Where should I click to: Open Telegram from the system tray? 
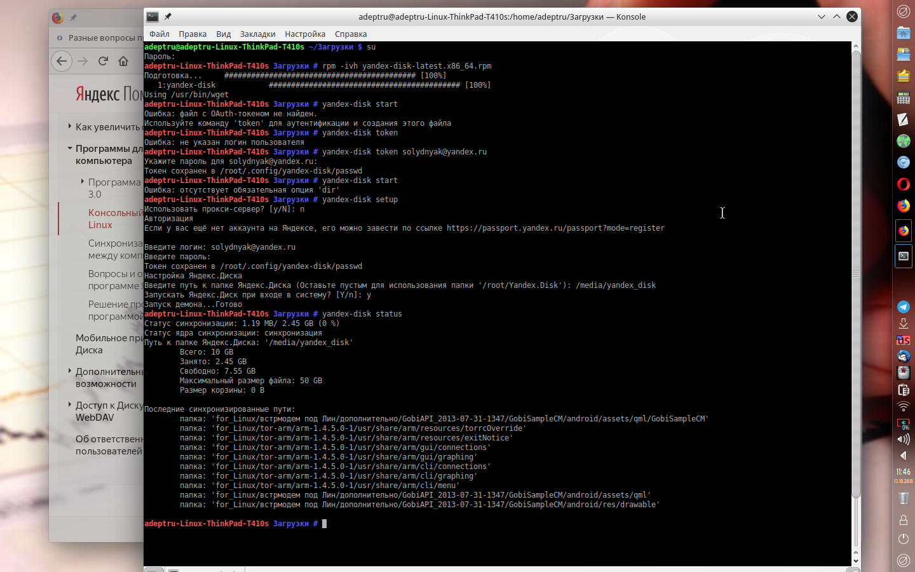click(903, 307)
